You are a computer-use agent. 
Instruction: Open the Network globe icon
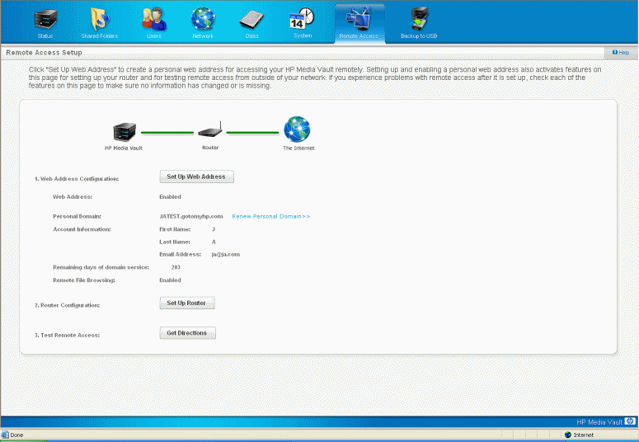click(x=203, y=20)
